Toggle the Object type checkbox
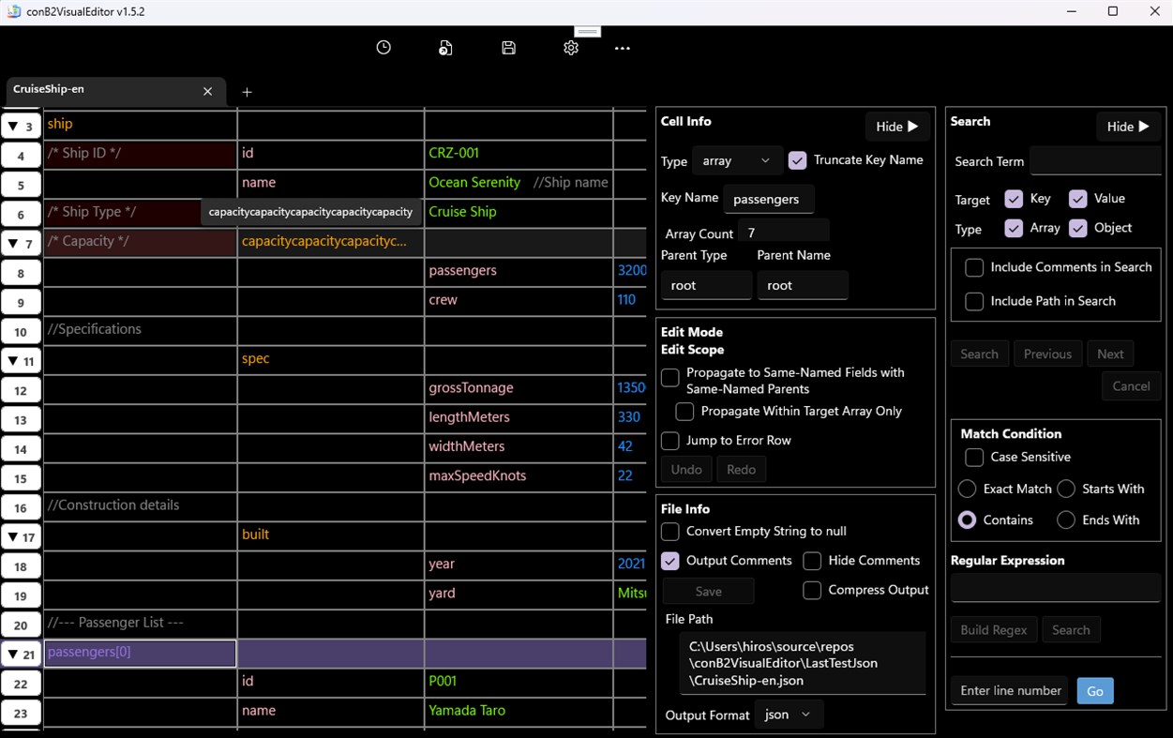 click(x=1077, y=228)
